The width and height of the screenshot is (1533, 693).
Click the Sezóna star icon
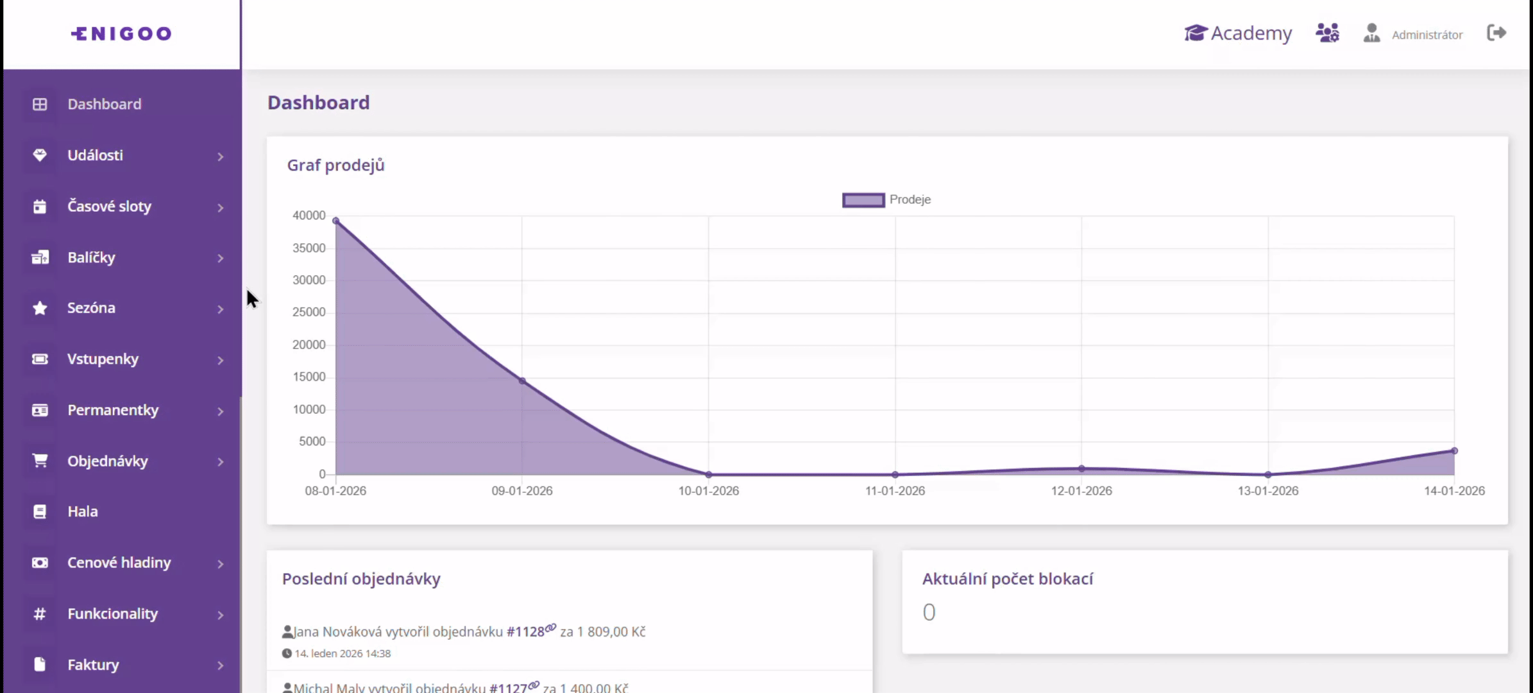pyautogui.click(x=40, y=308)
